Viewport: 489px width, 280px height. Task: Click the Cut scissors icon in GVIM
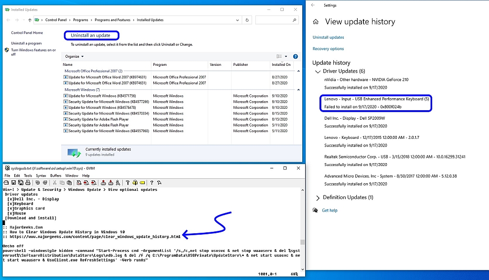coord(54,183)
